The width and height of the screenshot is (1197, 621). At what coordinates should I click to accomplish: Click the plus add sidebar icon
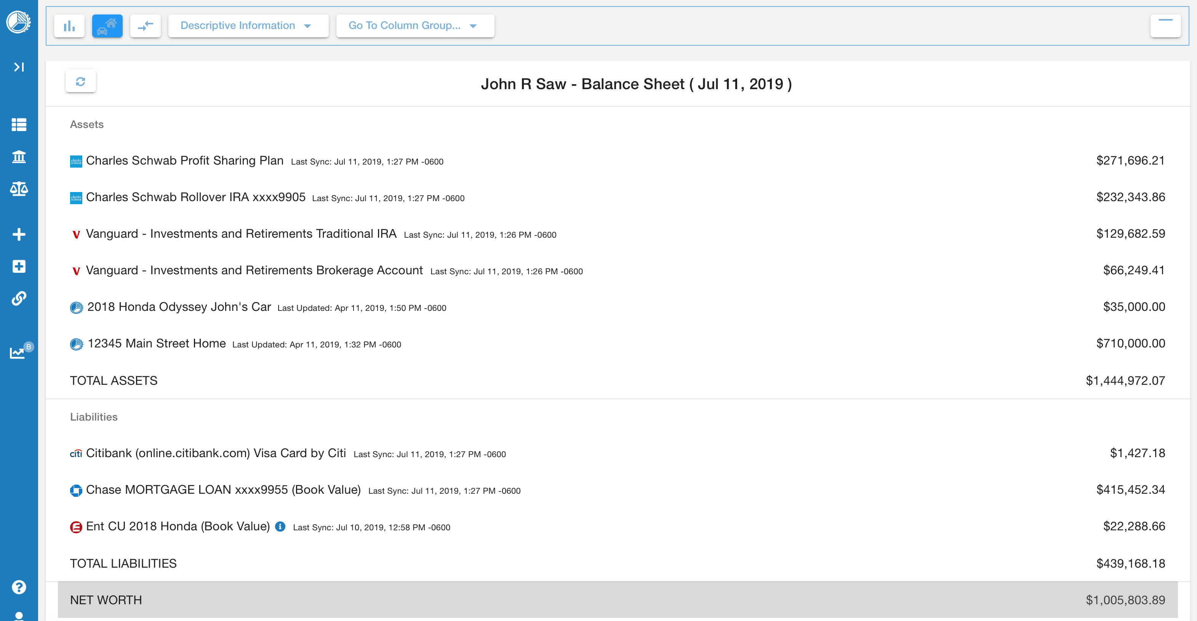click(x=19, y=234)
